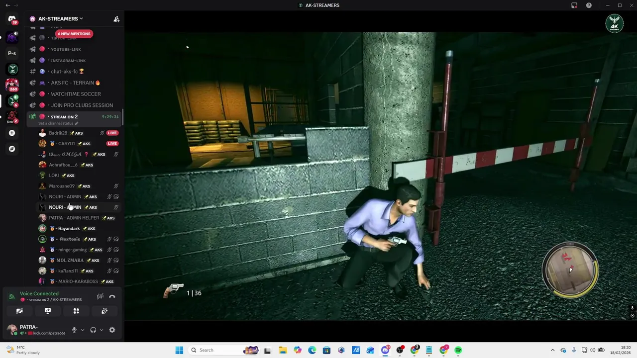
Task: Open headphone output options chevron
Action: (x=102, y=330)
